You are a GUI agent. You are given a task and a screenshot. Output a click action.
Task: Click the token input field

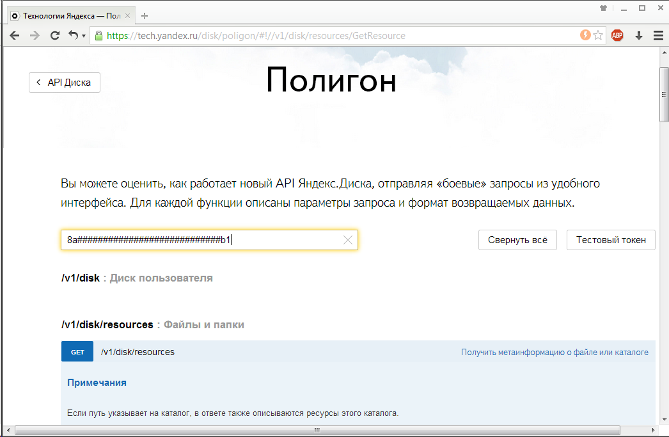tap(209, 240)
